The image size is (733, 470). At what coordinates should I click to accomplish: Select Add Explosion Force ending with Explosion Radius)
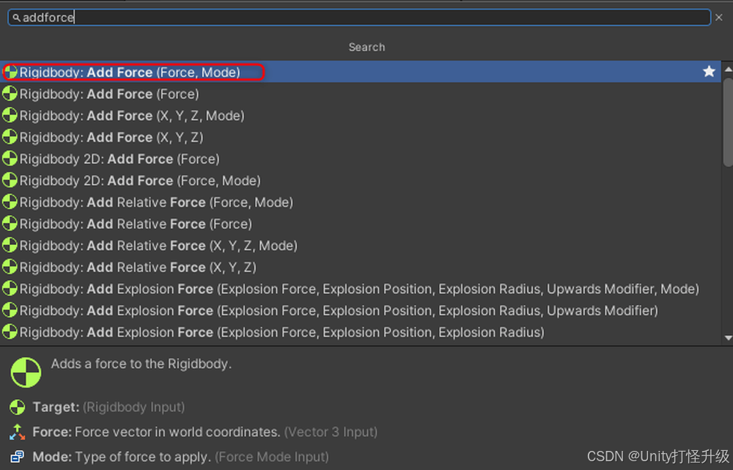(x=360, y=332)
